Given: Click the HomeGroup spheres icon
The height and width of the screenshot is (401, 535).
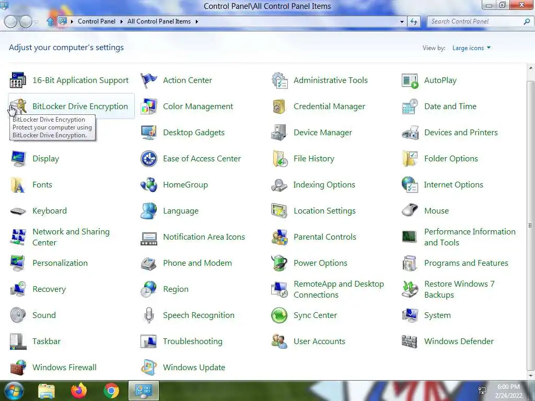Looking at the screenshot, I should [149, 185].
